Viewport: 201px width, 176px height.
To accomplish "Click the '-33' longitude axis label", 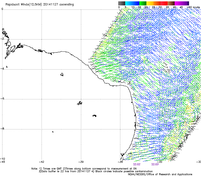I will pos(160,162).
